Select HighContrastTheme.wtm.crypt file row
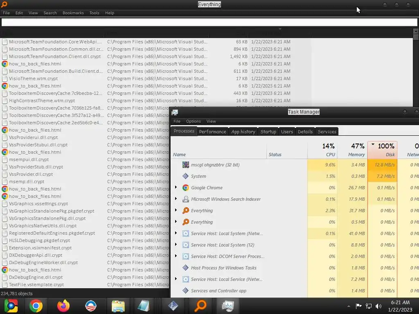The width and height of the screenshot is (419, 314). pyautogui.click(x=155, y=101)
